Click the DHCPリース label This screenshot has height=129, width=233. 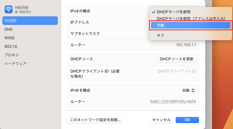tap(82, 59)
